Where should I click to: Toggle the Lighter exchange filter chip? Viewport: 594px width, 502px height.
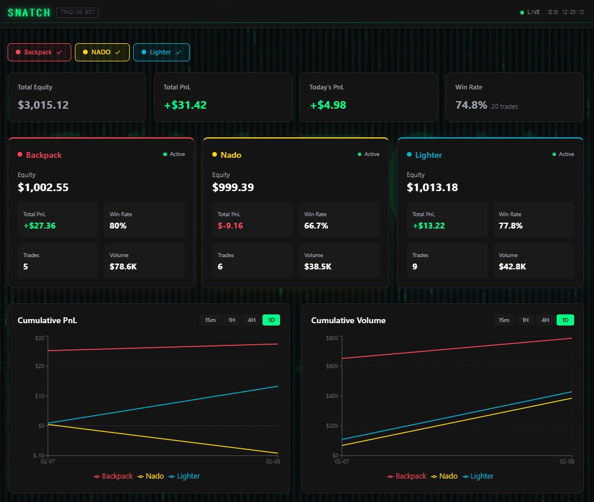[161, 52]
